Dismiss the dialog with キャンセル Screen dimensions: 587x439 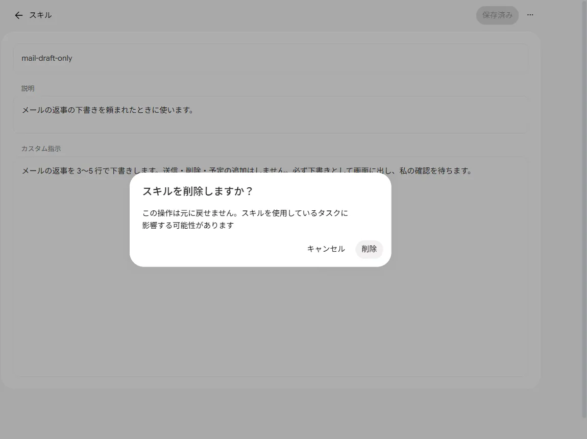[x=326, y=249]
